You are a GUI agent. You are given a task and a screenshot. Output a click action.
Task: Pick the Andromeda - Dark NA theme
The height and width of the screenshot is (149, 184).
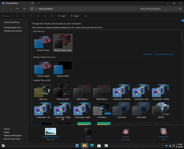point(121,92)
